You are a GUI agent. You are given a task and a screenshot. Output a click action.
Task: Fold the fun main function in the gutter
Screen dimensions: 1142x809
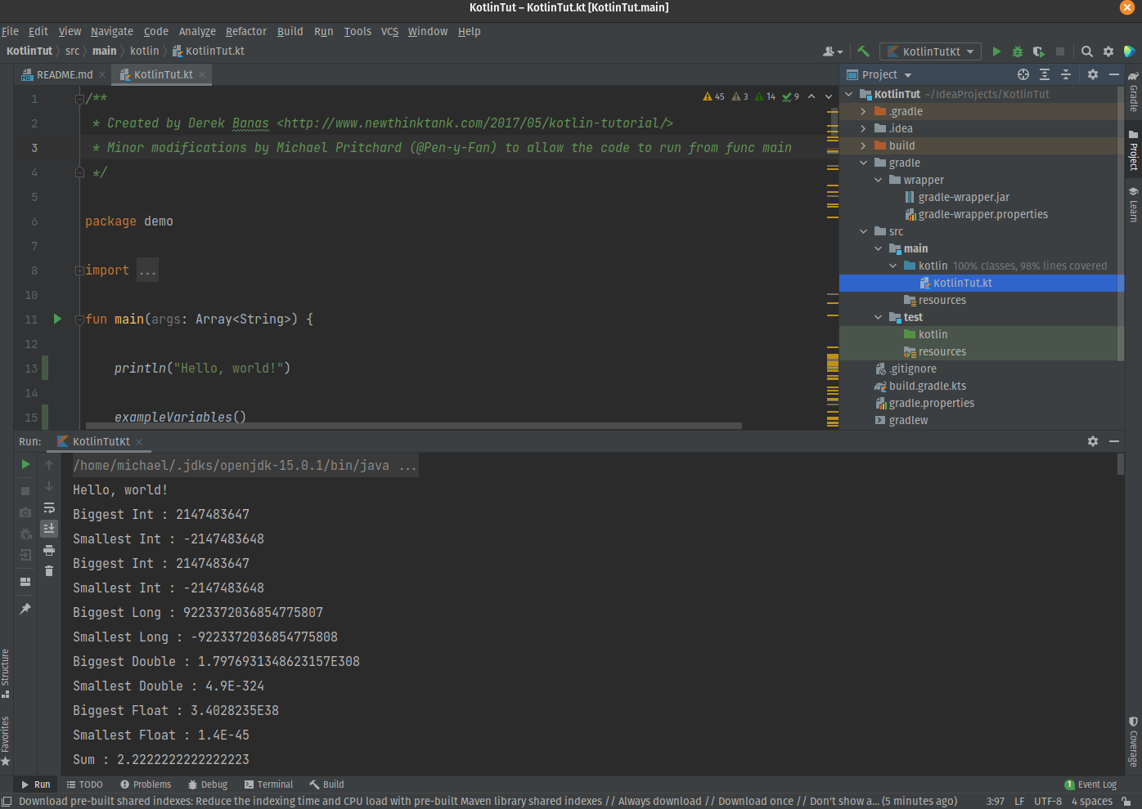[x=79, y=320]
